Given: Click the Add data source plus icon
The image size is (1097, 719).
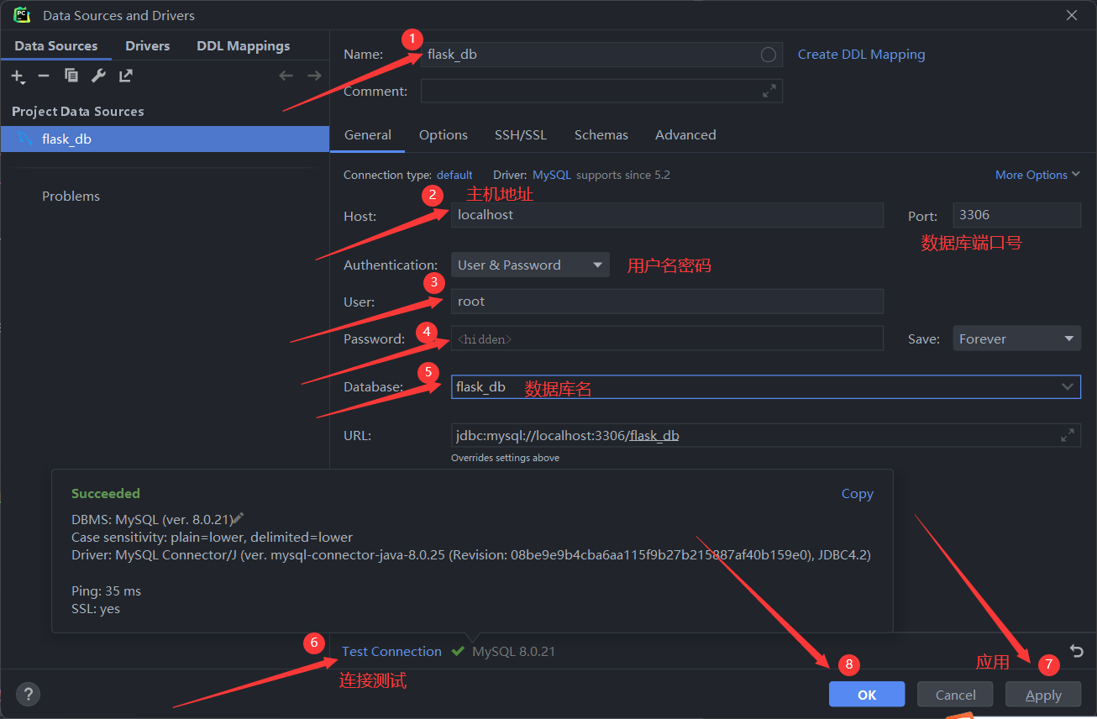Looking at the screenshot, I should [x=18, y=76].
